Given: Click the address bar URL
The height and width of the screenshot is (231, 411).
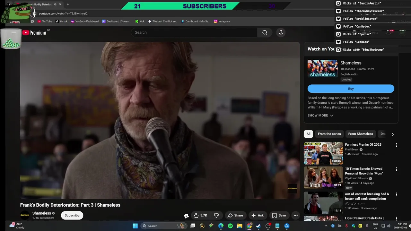Looking at the screenshot, I should [x=63, y=13].
